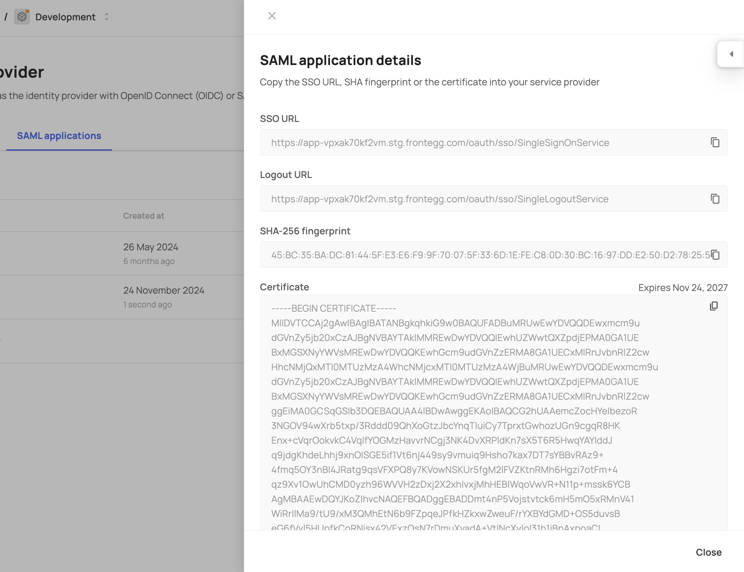Dismiss panel with the X icon
Image resolution: width=744 pixels, height=572 pixels.
[x=272, y=16]
